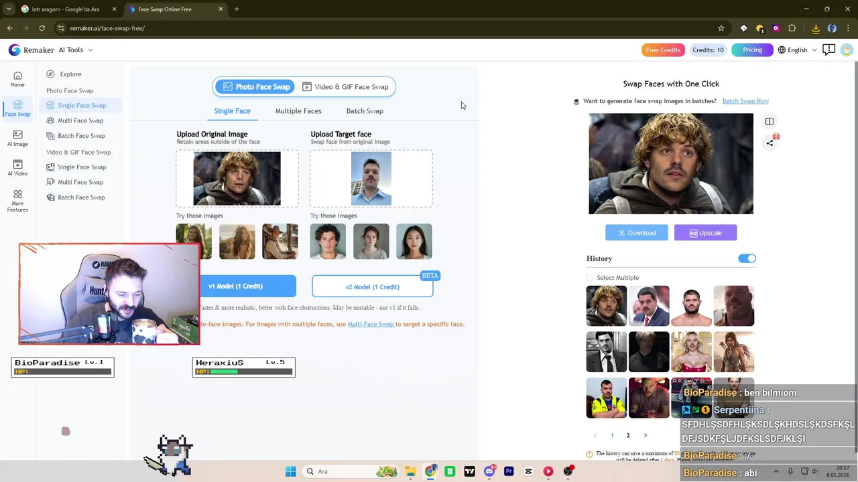This screenshot has height=482, width=858.
Task: Open OBS Studio from taskbar
Action: click(x=568, y=471)
